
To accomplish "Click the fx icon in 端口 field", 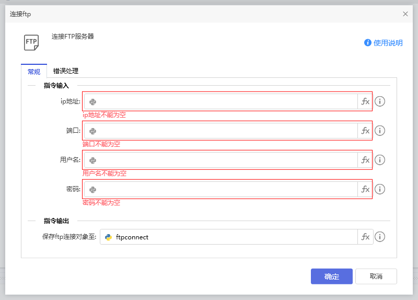I will (365, 131).
